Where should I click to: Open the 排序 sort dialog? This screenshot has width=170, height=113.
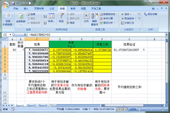click(51, 18)
